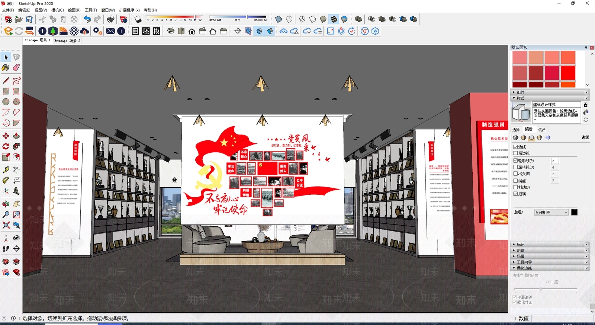Click the profiles width value field
595x325 pixels.
coord(554,161)
